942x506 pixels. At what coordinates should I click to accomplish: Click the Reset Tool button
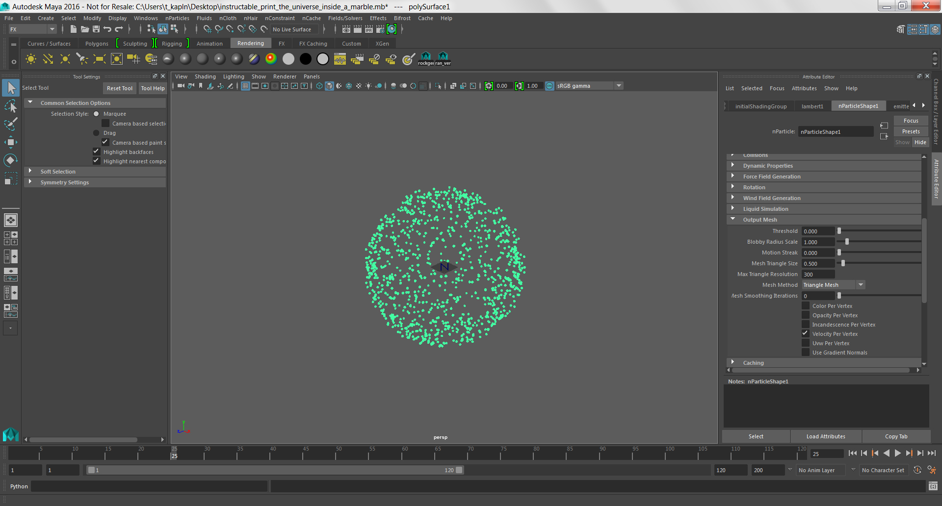pos(120,88)
